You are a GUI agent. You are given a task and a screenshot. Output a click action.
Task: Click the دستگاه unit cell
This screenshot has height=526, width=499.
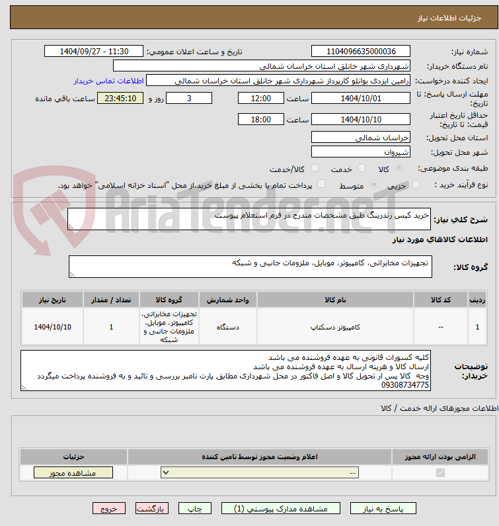point(228,327)
